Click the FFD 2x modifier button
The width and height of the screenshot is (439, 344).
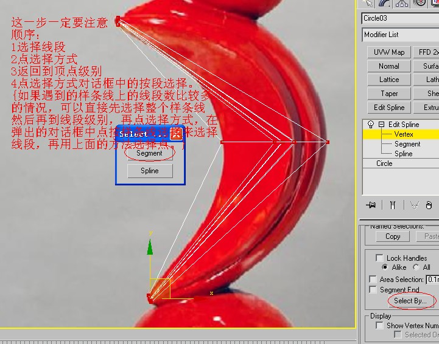426,52
